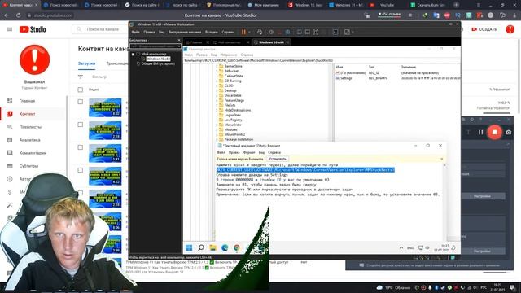The width and height of the screenshot is (521, 293).
Task: Select the CabinetState registry folder
Action: [x=234, y=76]
